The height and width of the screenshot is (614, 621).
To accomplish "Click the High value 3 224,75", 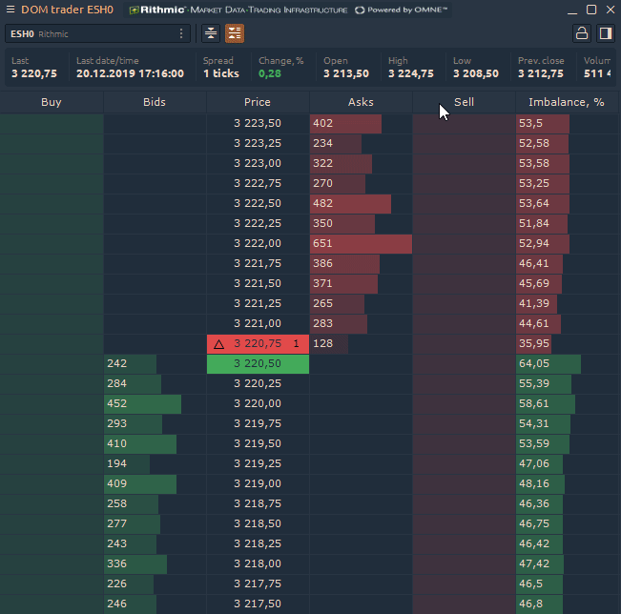I will click(411, 73).
